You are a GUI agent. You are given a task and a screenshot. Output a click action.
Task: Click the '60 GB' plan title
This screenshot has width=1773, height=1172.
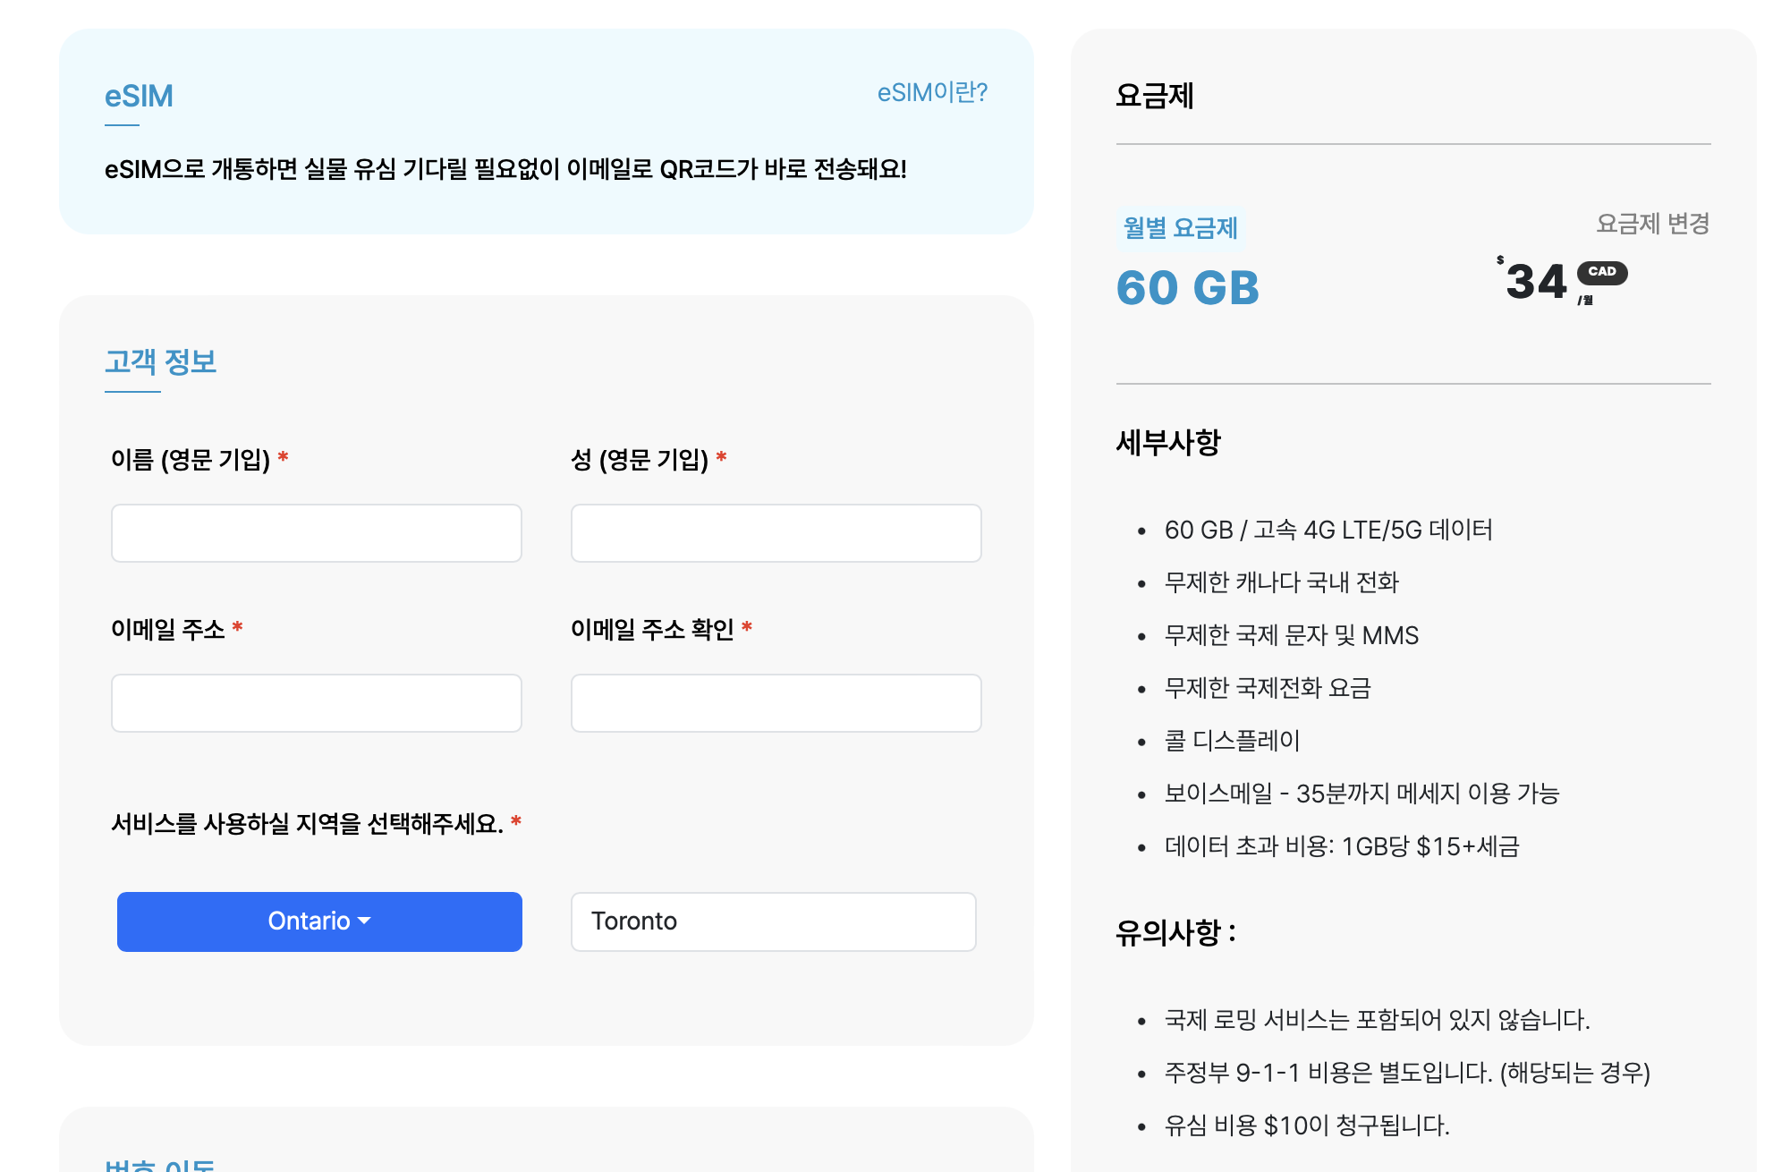pos(1187,288)
